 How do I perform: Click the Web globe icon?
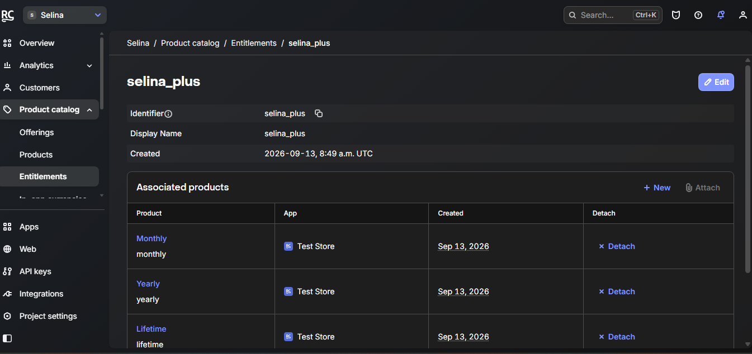pos(7,249)
